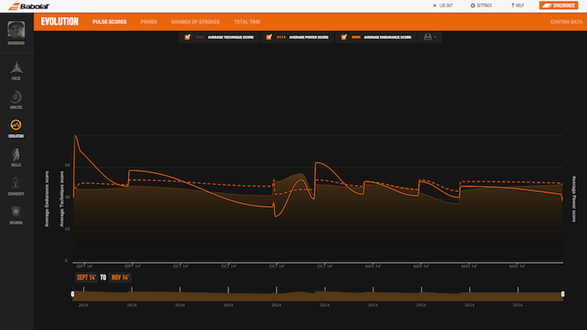Click Average Power Score legend label
This screenshot has width=587, height=330.
click(309, 37)
